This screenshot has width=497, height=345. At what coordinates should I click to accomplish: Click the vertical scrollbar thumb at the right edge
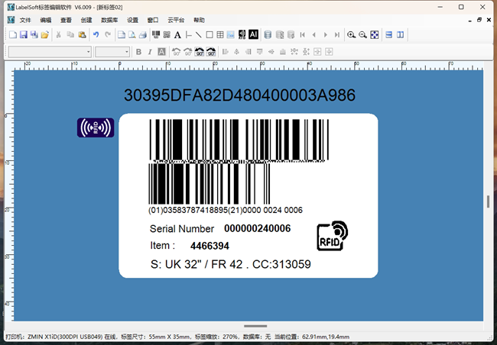click(x=489, y=202)
